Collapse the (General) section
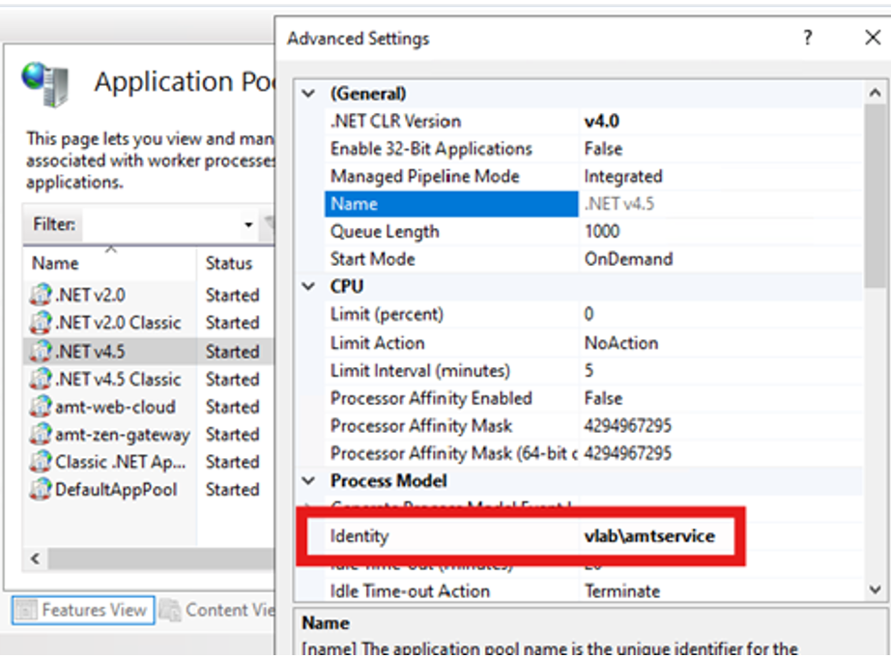891x659 pixels. point(308,93)
